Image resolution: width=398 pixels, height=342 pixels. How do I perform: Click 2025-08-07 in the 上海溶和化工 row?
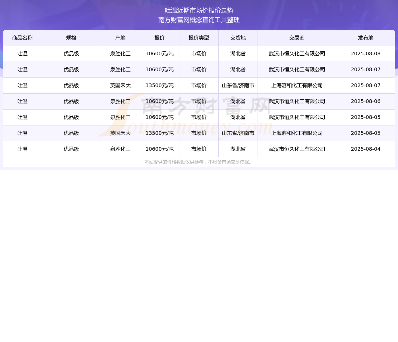tap(366, 85)
